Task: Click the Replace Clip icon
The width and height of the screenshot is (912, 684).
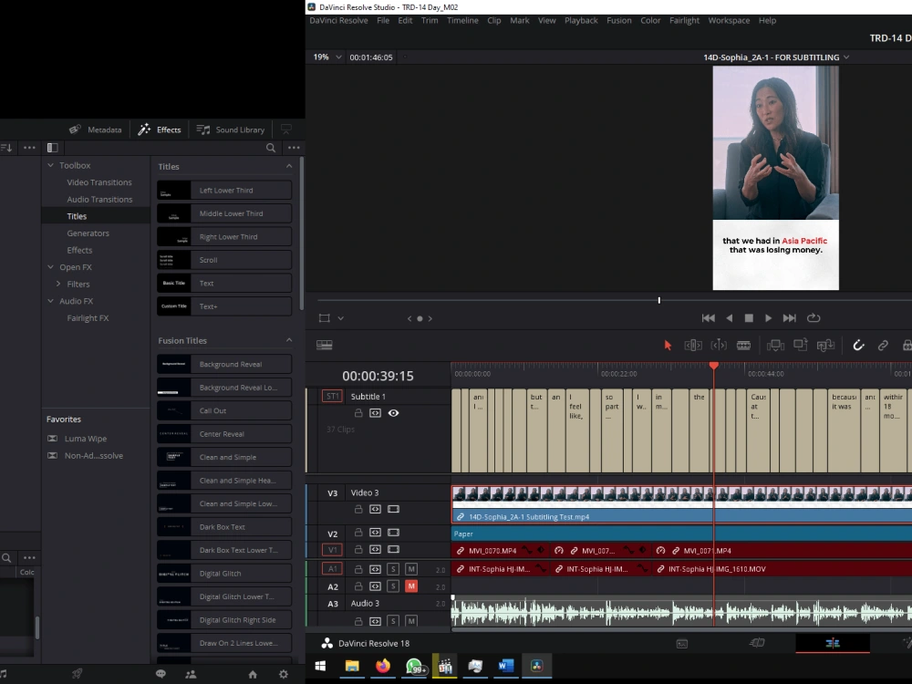Action: pos(825,346)
